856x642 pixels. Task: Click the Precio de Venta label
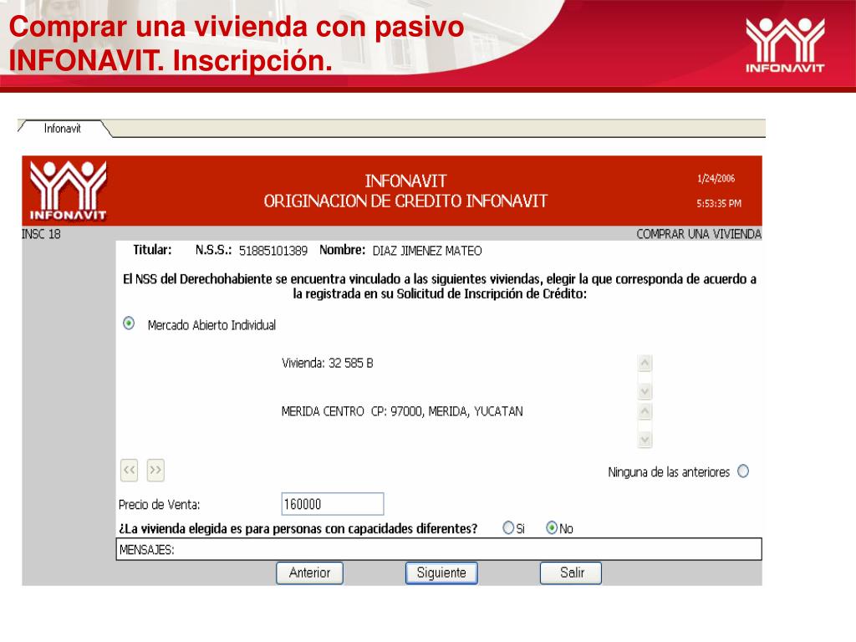(160, 504)
